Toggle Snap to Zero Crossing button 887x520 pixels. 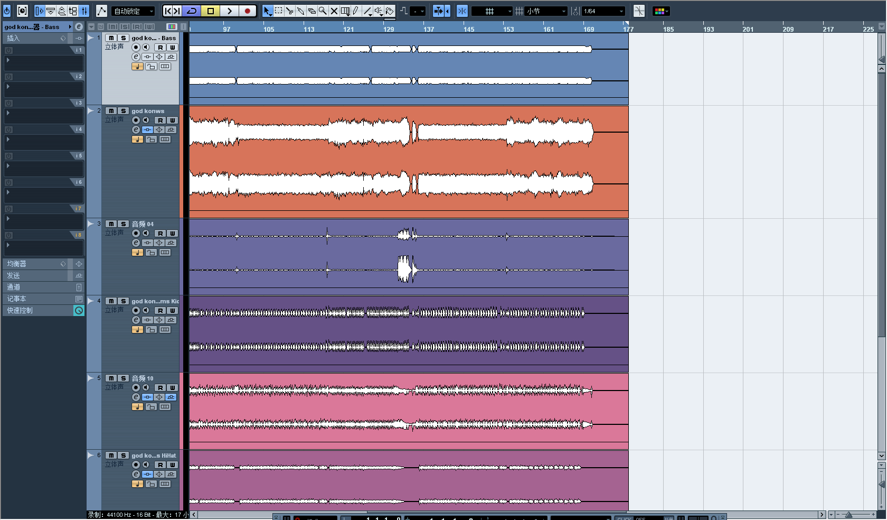639,11
